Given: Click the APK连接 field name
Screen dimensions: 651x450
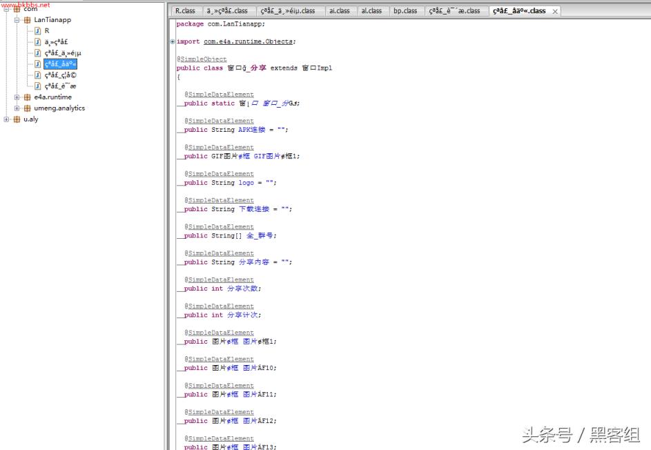Looking at the screenshot, I should [251, 130].
